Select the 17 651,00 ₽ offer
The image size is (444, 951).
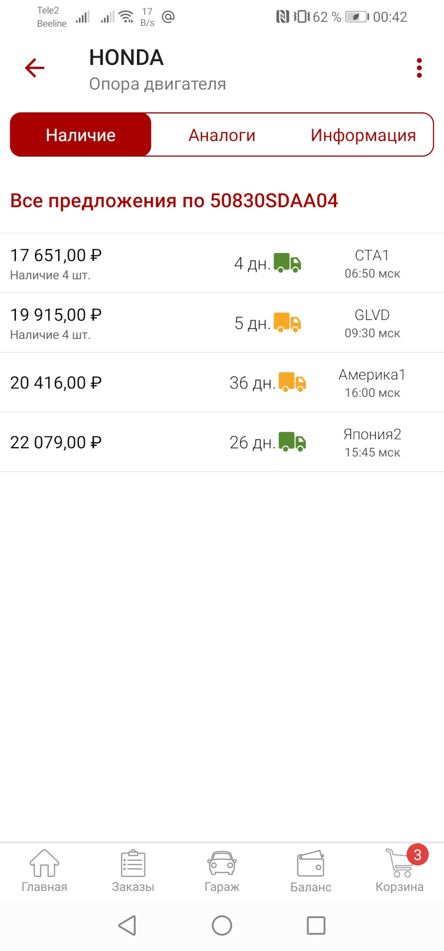56,256
